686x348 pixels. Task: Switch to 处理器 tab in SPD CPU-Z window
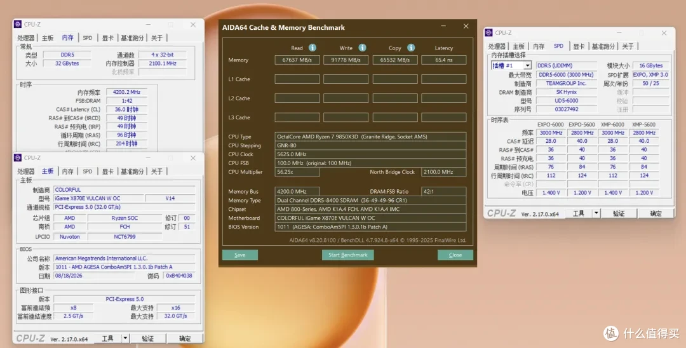coord(497,46)
